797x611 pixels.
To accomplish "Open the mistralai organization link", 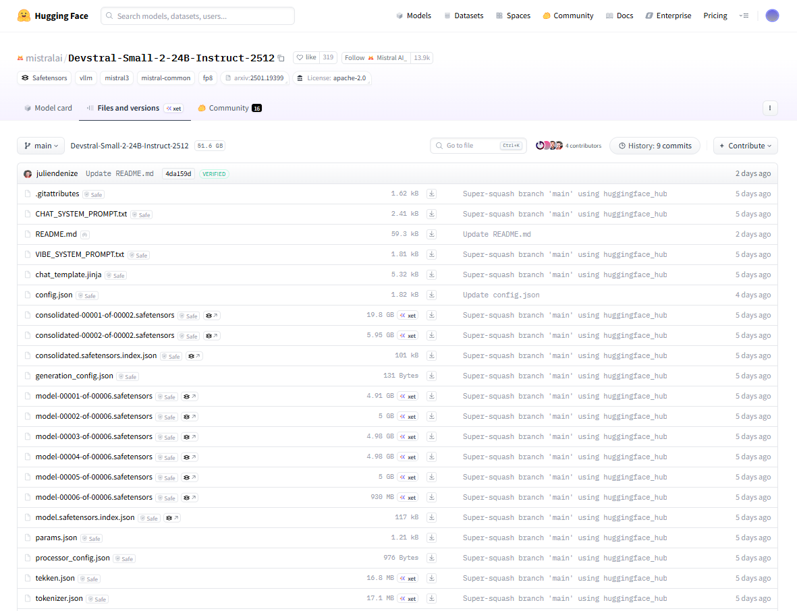I will coord(44,59).
